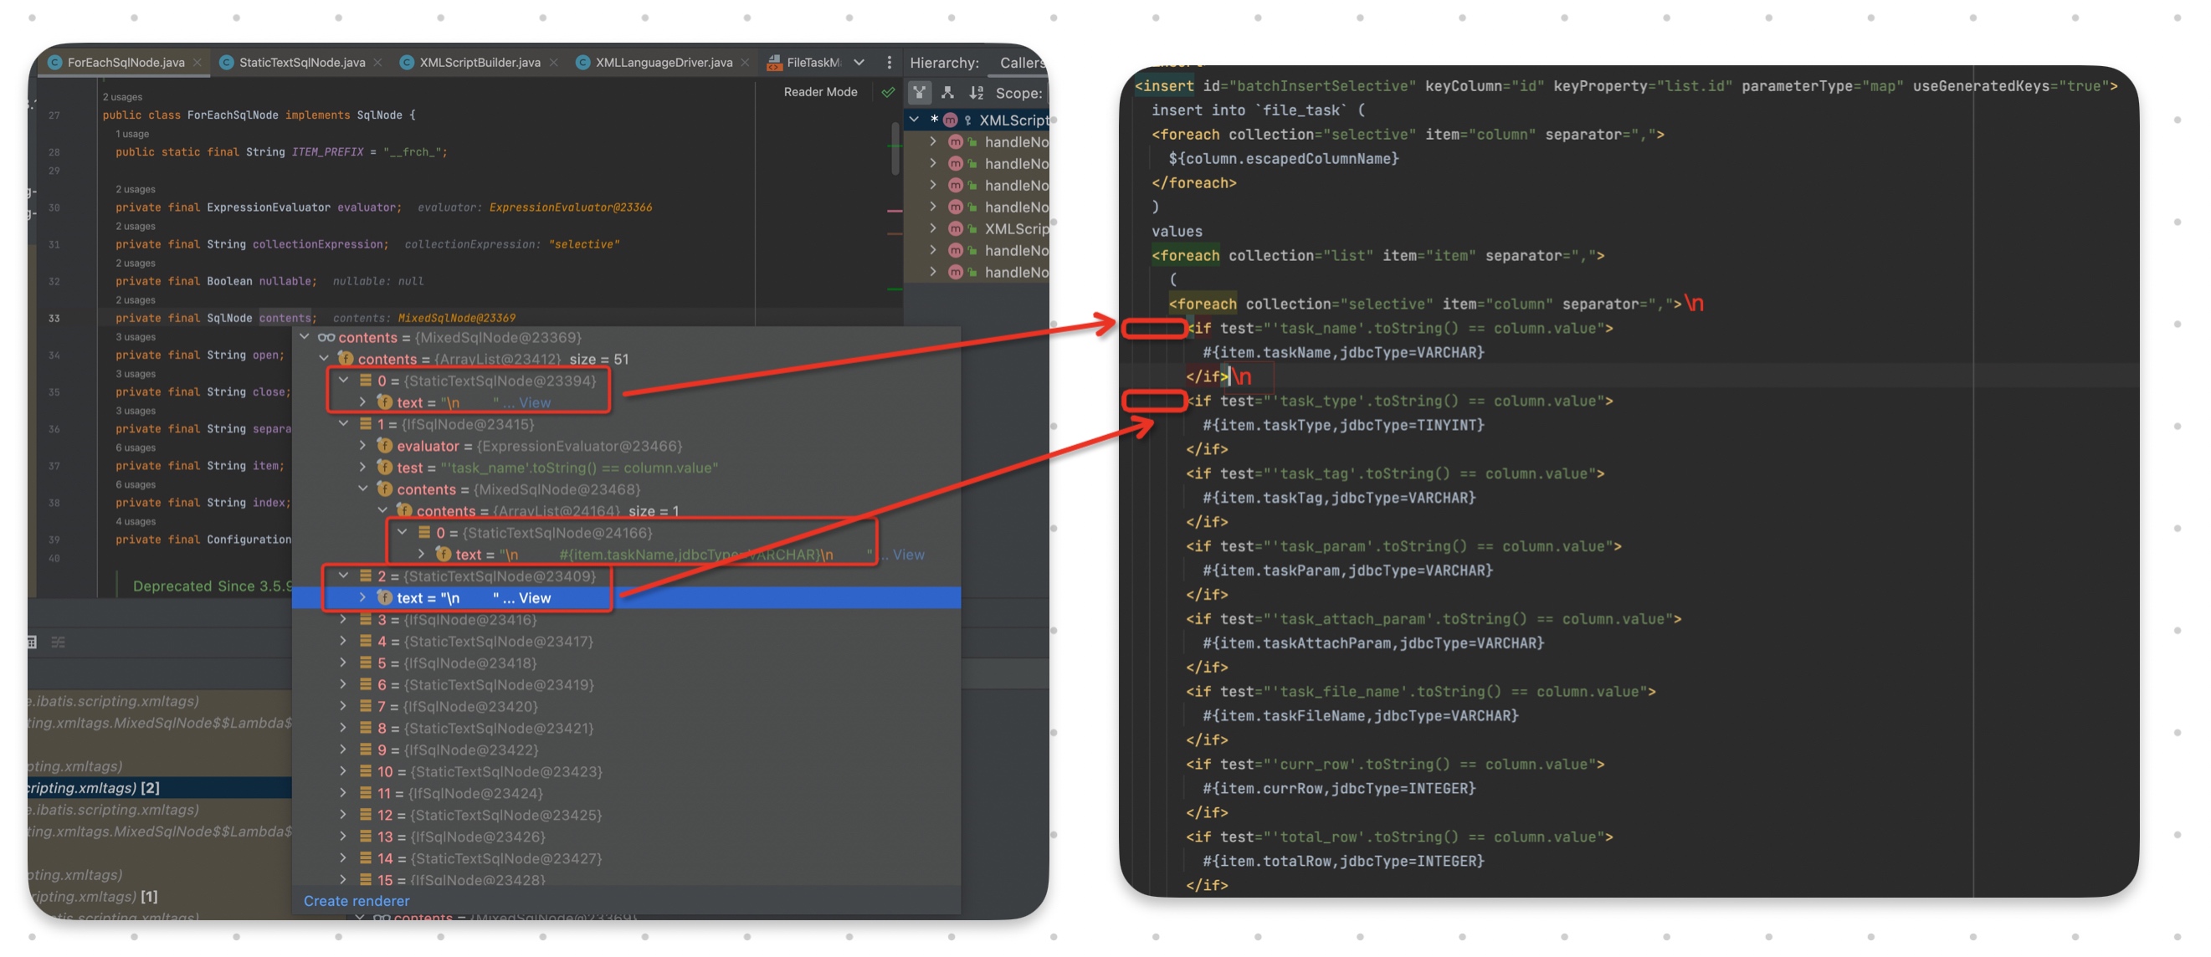2211x957 pixels.
Task: Open View link for the taskName text value
Action: pos(908,555)
